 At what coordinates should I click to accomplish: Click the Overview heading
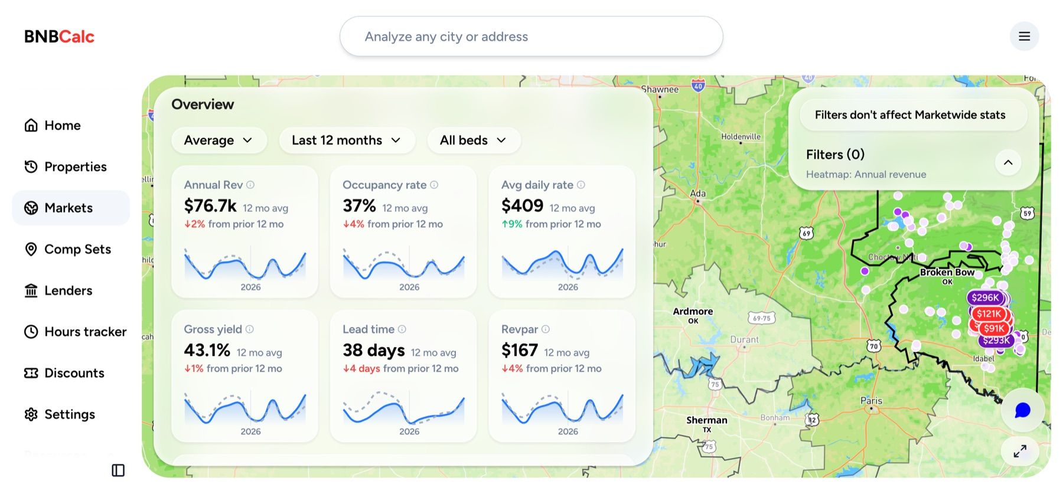203,104
